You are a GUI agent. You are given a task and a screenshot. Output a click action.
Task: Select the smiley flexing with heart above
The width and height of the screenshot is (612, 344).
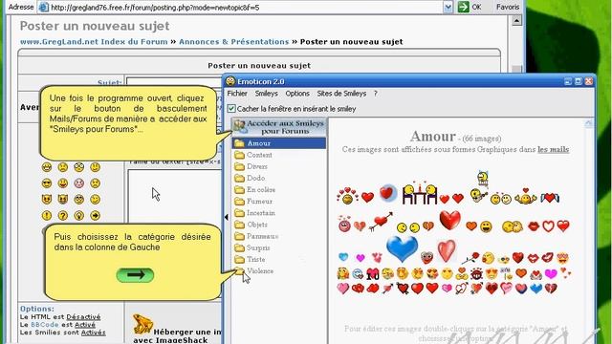pos(526,197)
